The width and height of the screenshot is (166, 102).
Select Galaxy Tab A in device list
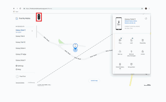[x=20, y=36]
